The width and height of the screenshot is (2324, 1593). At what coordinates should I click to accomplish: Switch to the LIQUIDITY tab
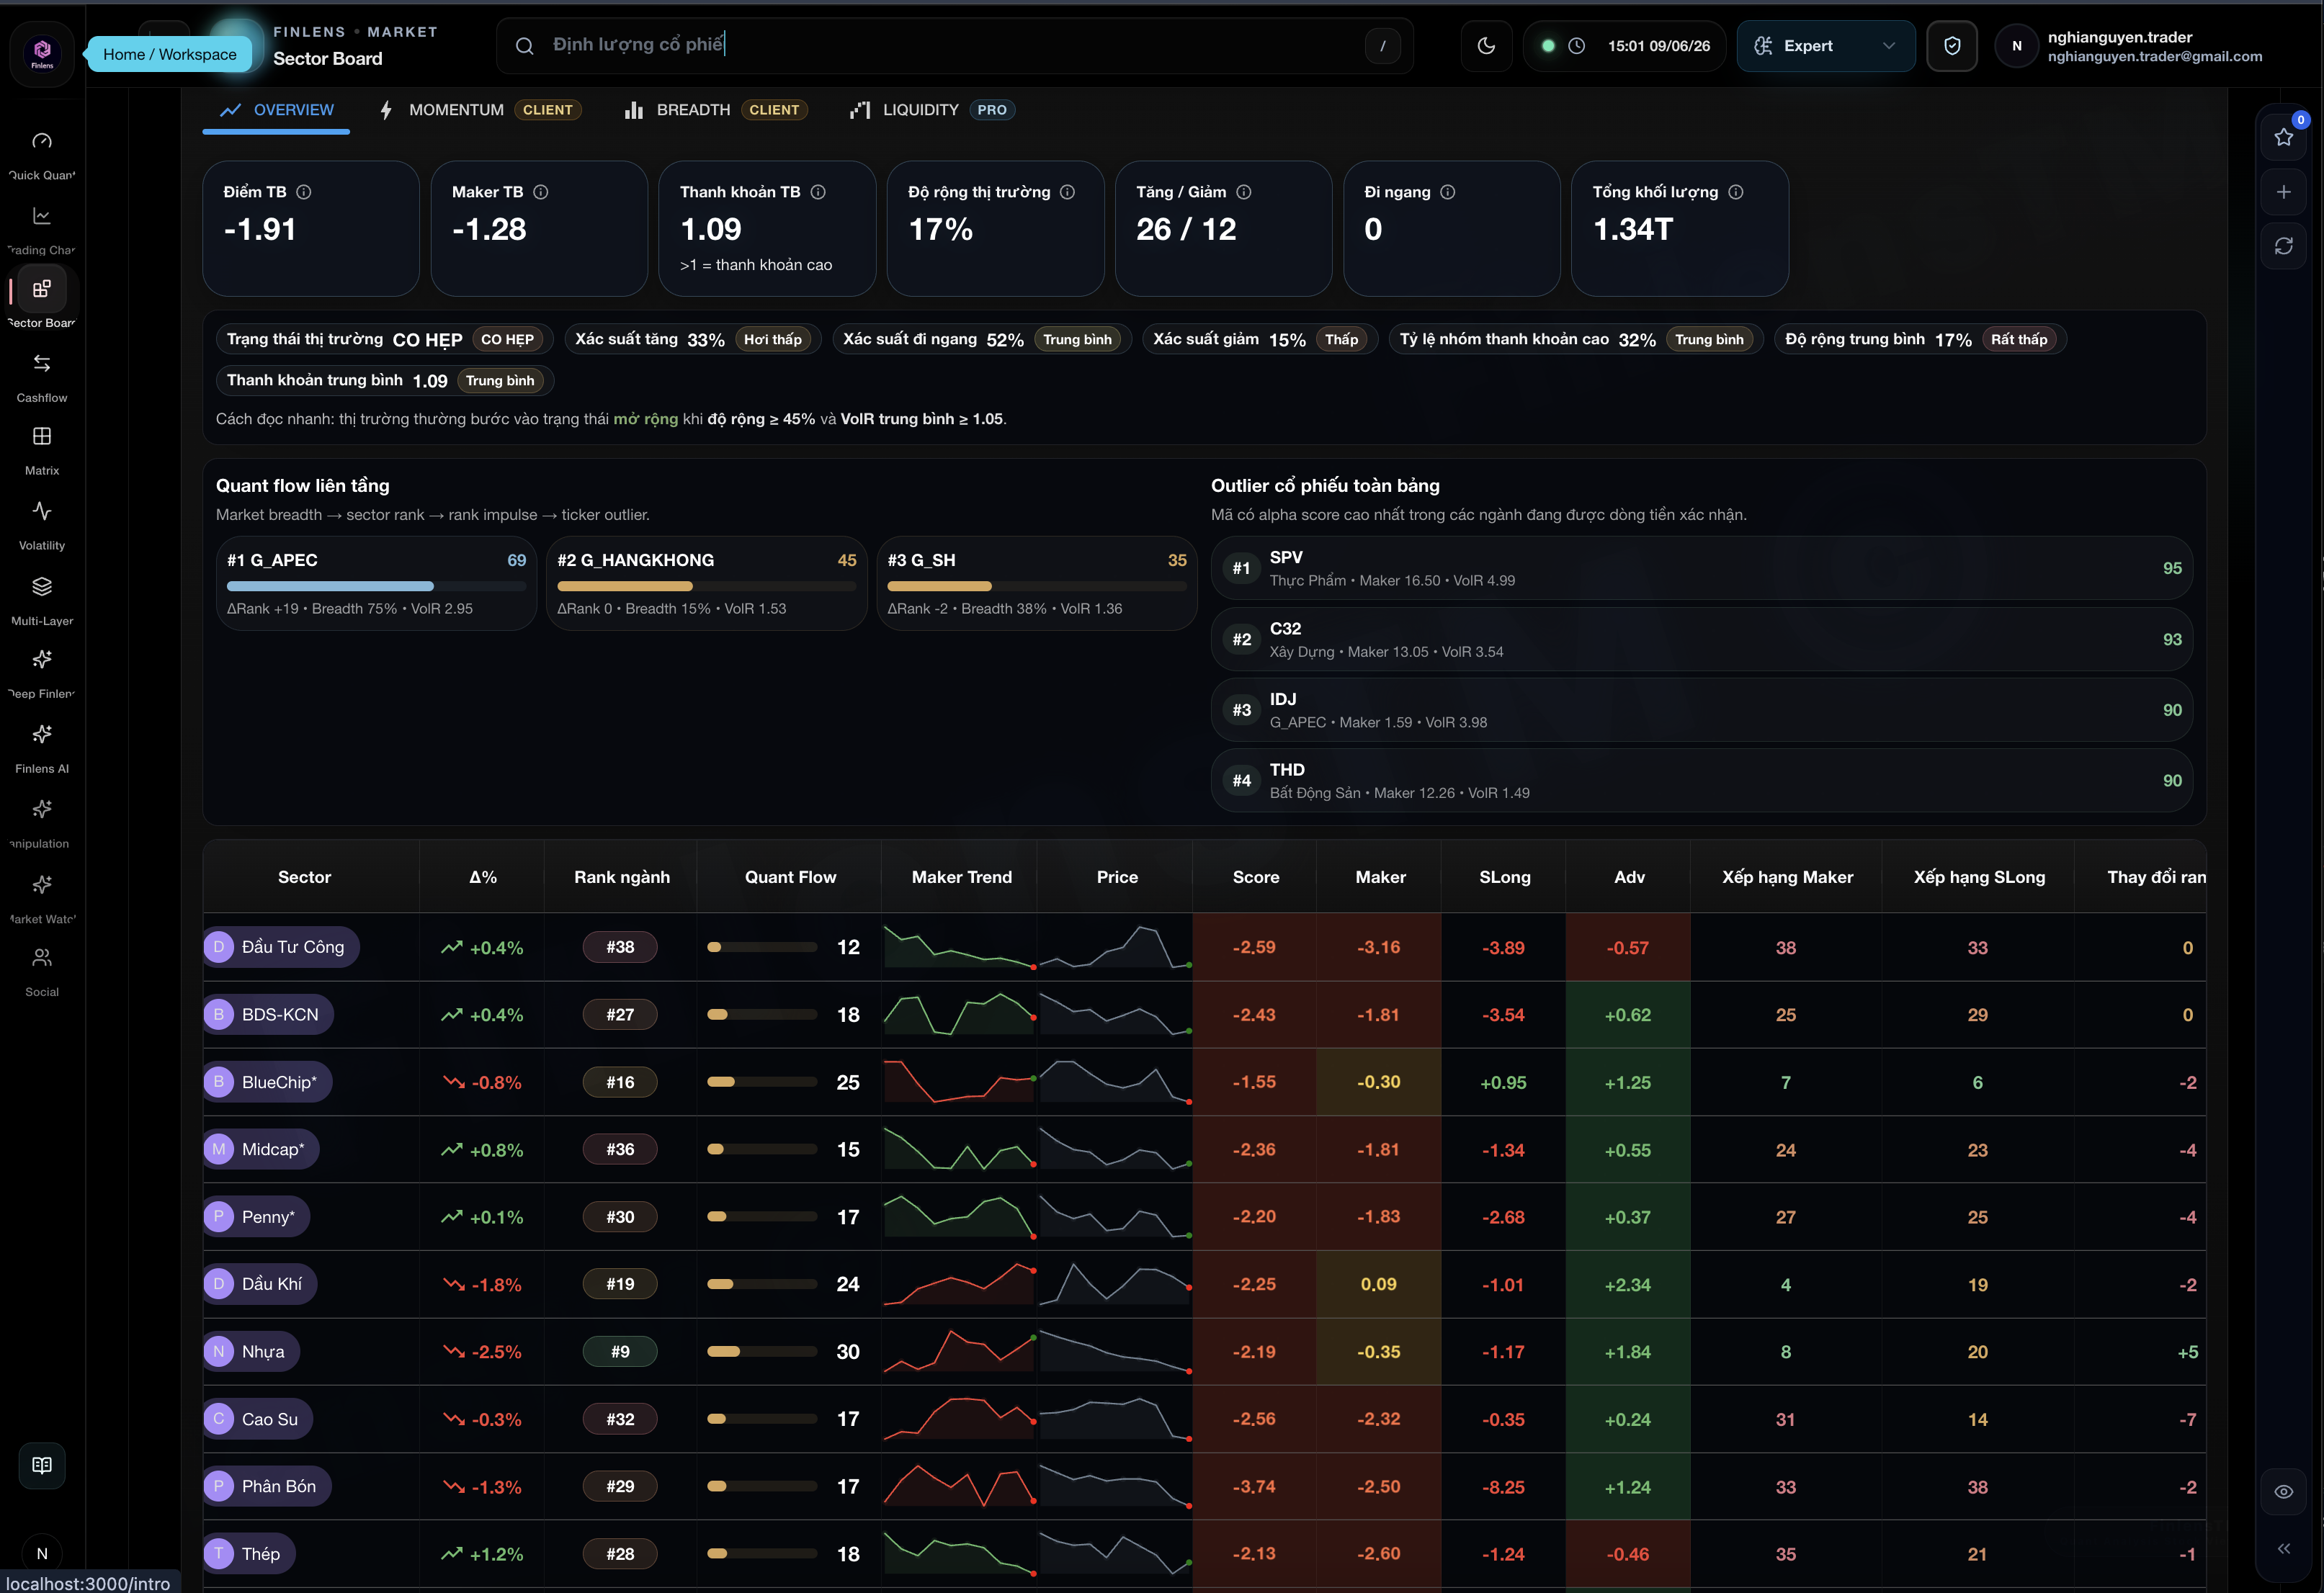932,110
